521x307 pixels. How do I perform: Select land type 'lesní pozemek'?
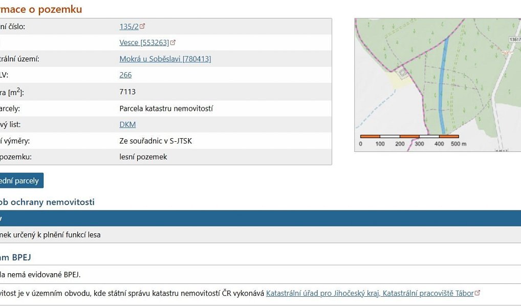pos(143,157)
